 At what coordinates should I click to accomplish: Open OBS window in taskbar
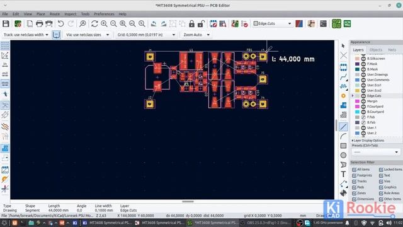pos(266,223)
